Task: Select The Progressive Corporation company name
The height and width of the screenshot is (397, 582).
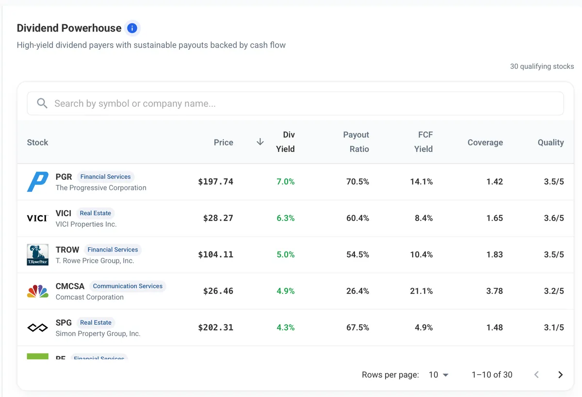Action: tap(101, 188)
